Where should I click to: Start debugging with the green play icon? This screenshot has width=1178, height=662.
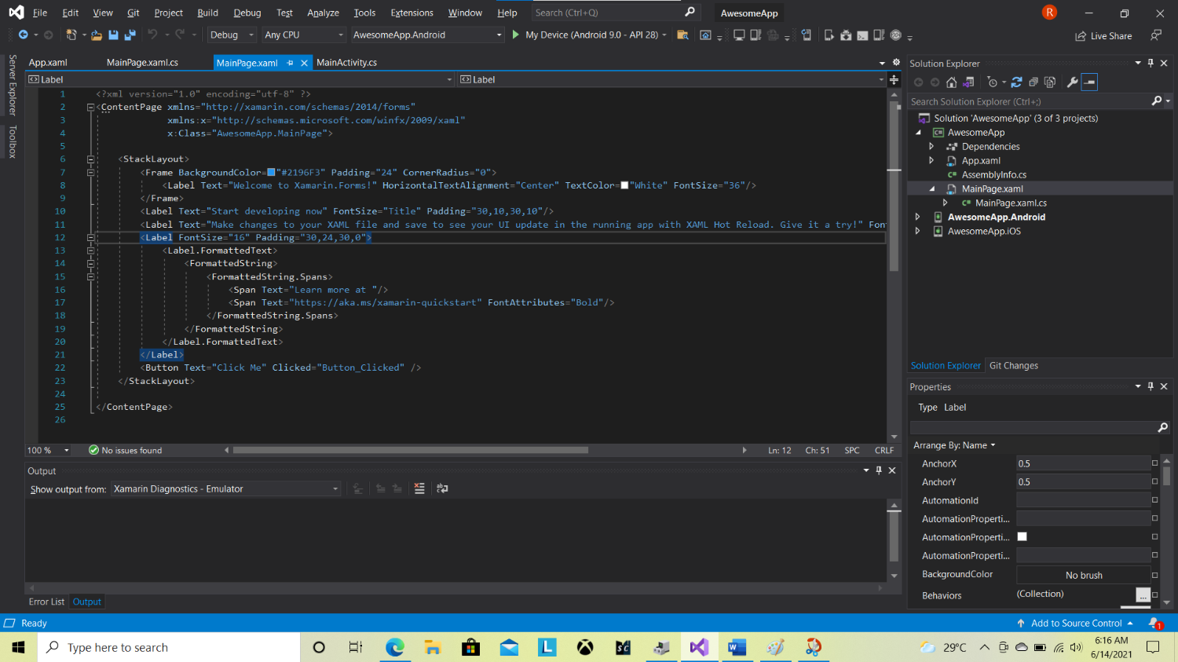[515, 35]
